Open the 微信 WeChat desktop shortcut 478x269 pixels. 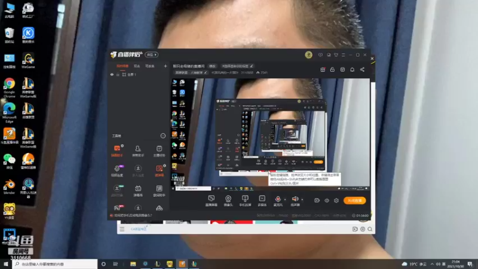9,161
